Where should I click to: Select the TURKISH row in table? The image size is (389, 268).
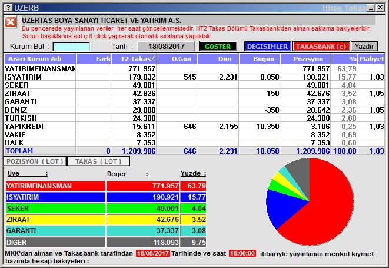pos(194,118)
